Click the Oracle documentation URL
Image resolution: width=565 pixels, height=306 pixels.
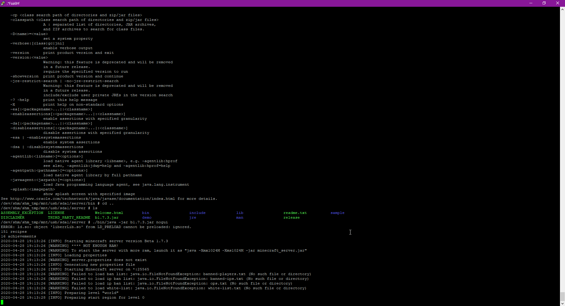coord(93,199)
